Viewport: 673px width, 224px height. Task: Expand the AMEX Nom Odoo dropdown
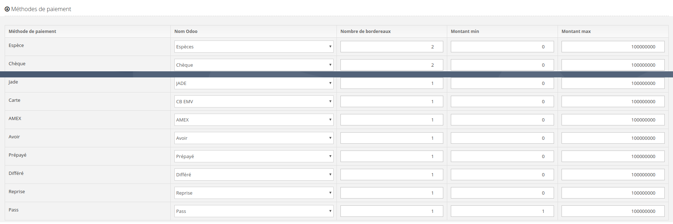(254, 120)
